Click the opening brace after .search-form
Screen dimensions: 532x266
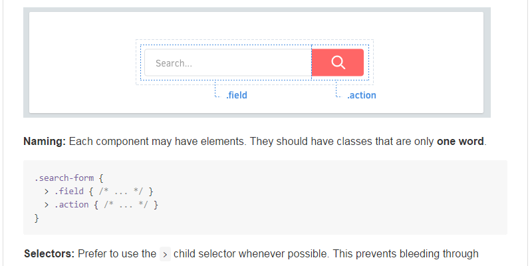tap(101, 178)
